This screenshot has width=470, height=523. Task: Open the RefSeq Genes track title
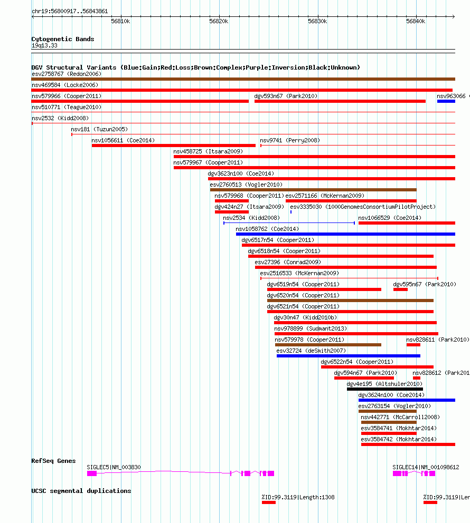click(53, 461)
